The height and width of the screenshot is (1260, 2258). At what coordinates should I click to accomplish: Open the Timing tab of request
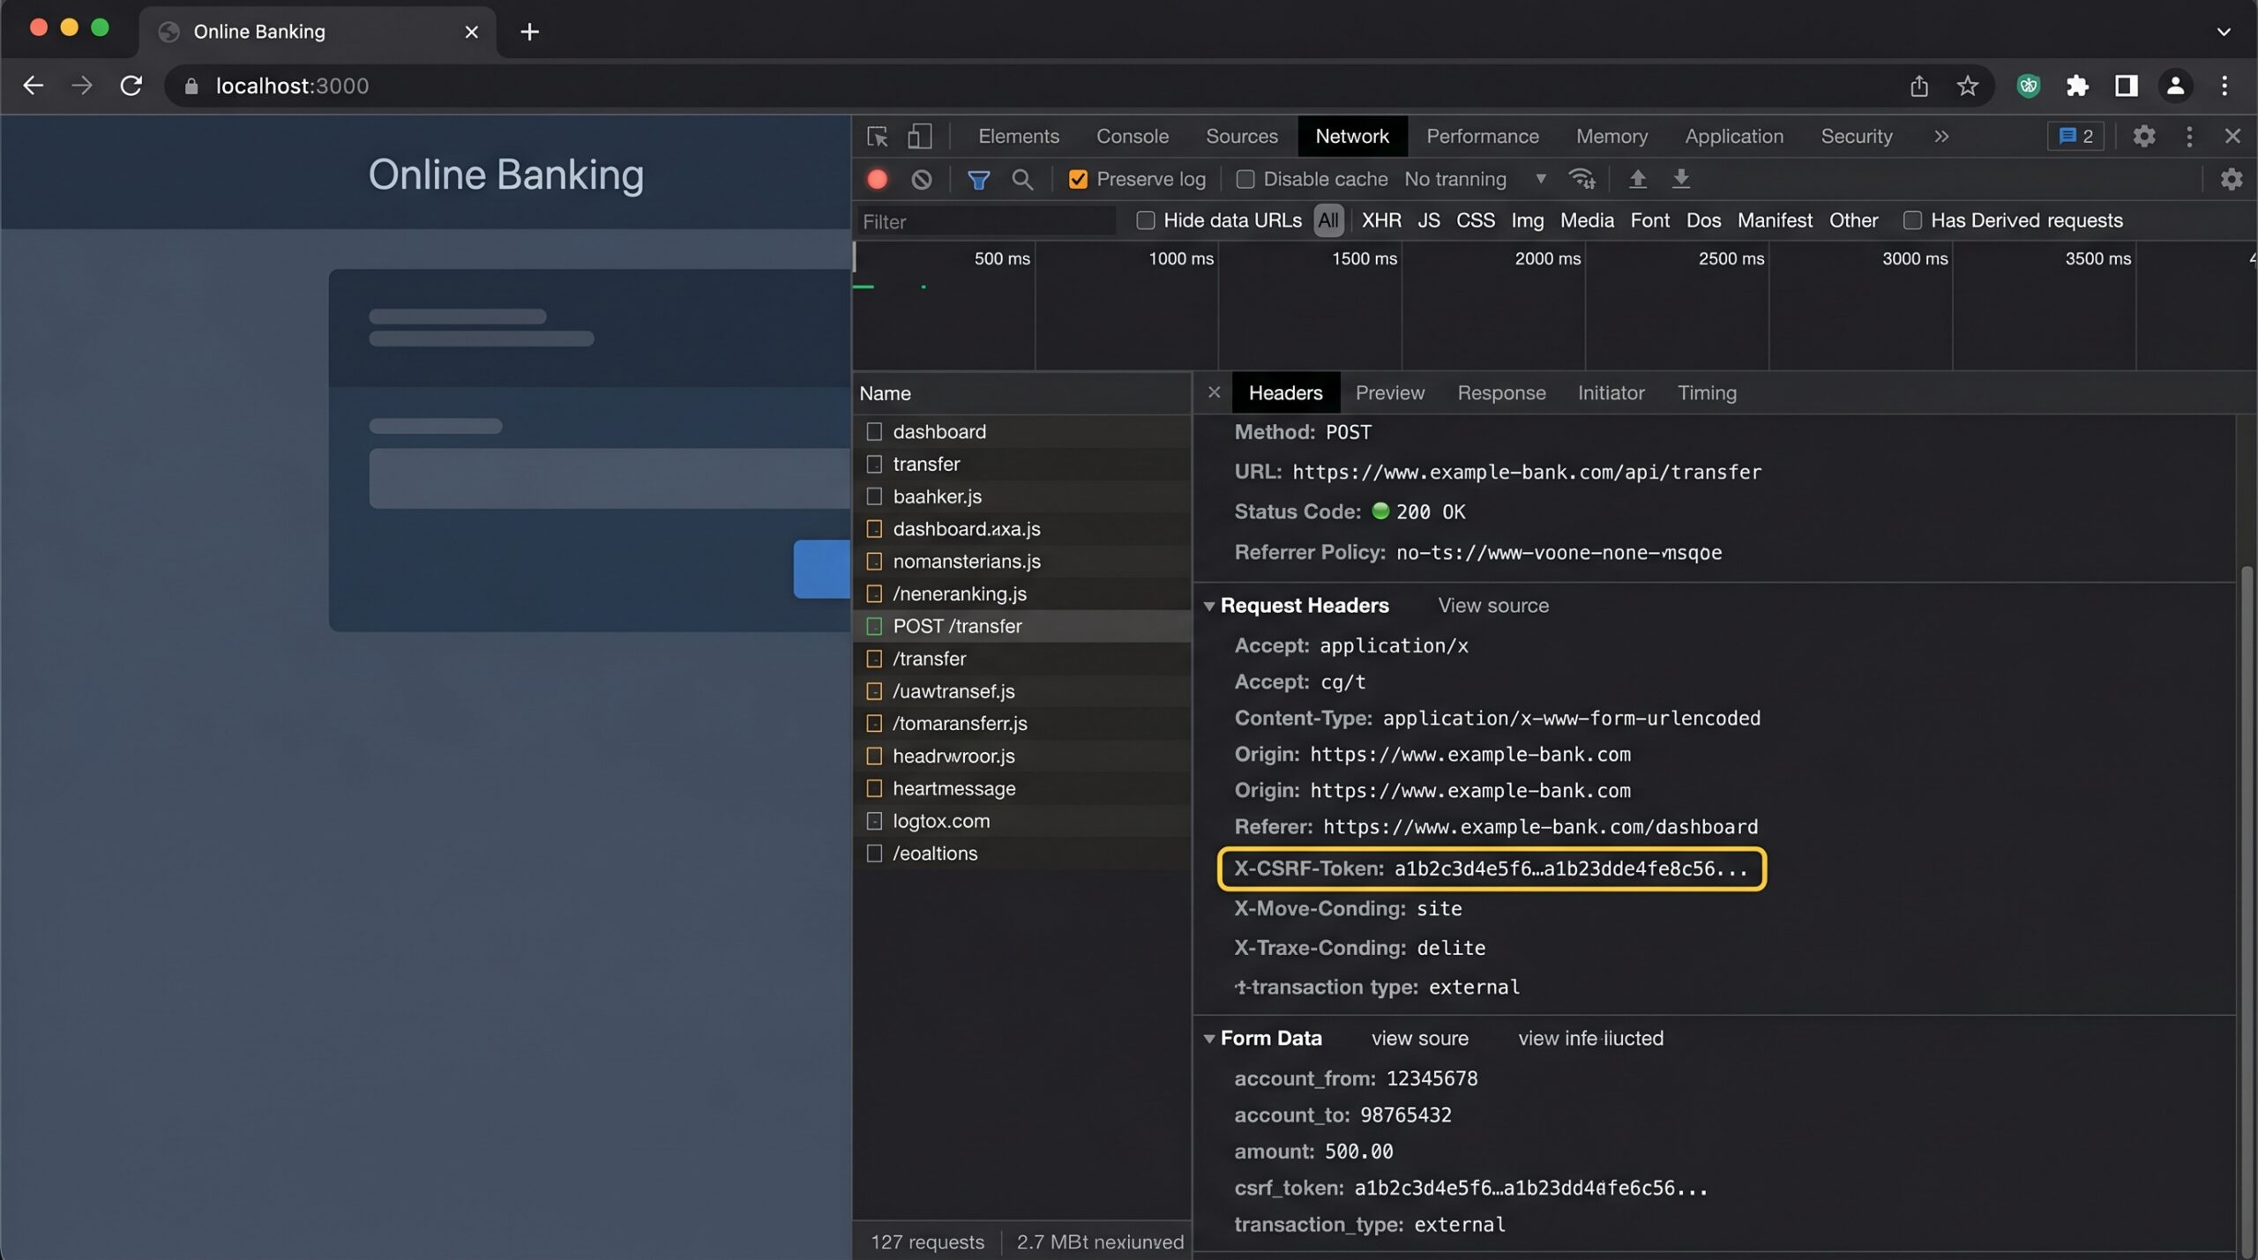pyautogui.click(x=1707, y=392)
